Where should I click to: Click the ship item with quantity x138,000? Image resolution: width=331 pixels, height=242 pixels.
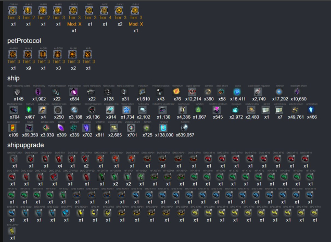164,128
